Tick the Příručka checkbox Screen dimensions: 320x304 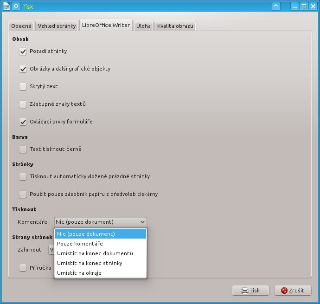(23, 268)
